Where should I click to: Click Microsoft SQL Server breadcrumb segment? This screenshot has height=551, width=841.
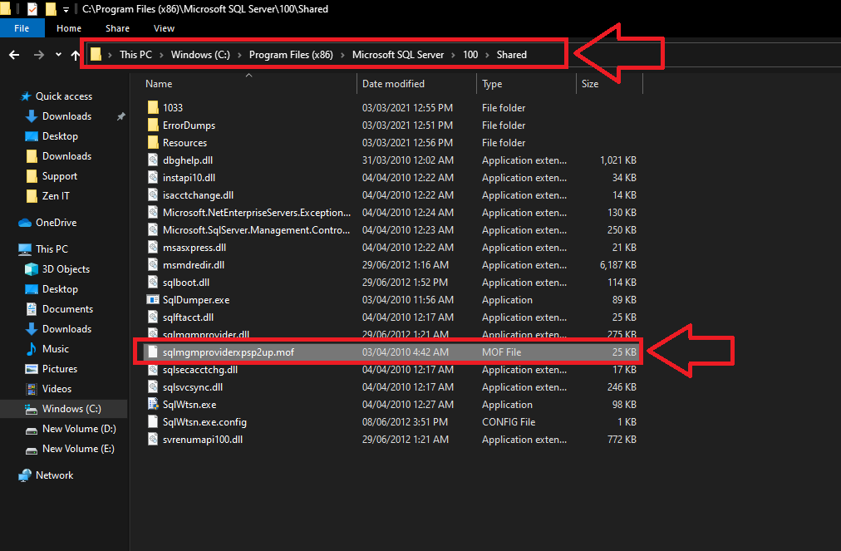point(398,55)
